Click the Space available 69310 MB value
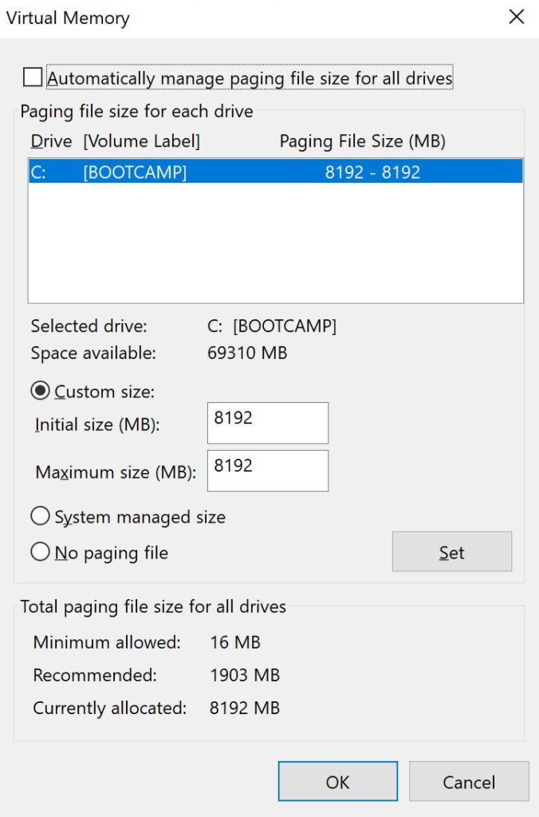Screen dimensions: 539x817 click(247, 353)
